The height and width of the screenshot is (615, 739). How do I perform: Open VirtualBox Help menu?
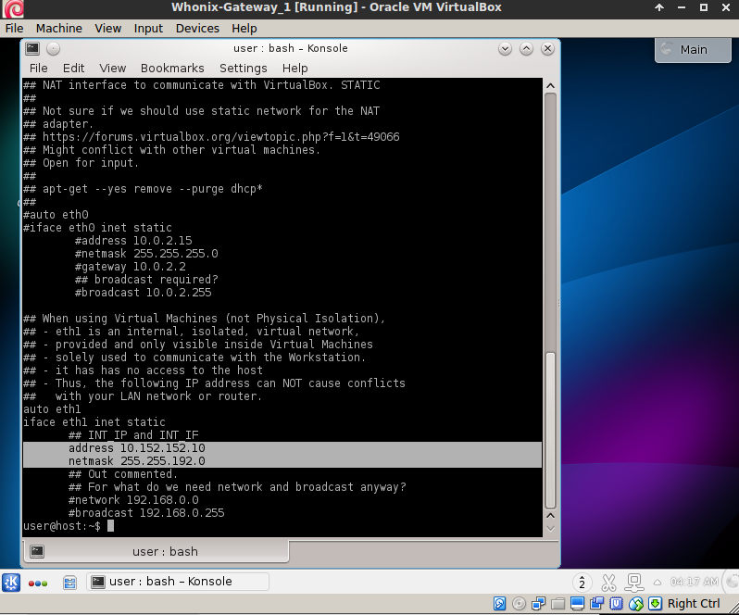244,29
